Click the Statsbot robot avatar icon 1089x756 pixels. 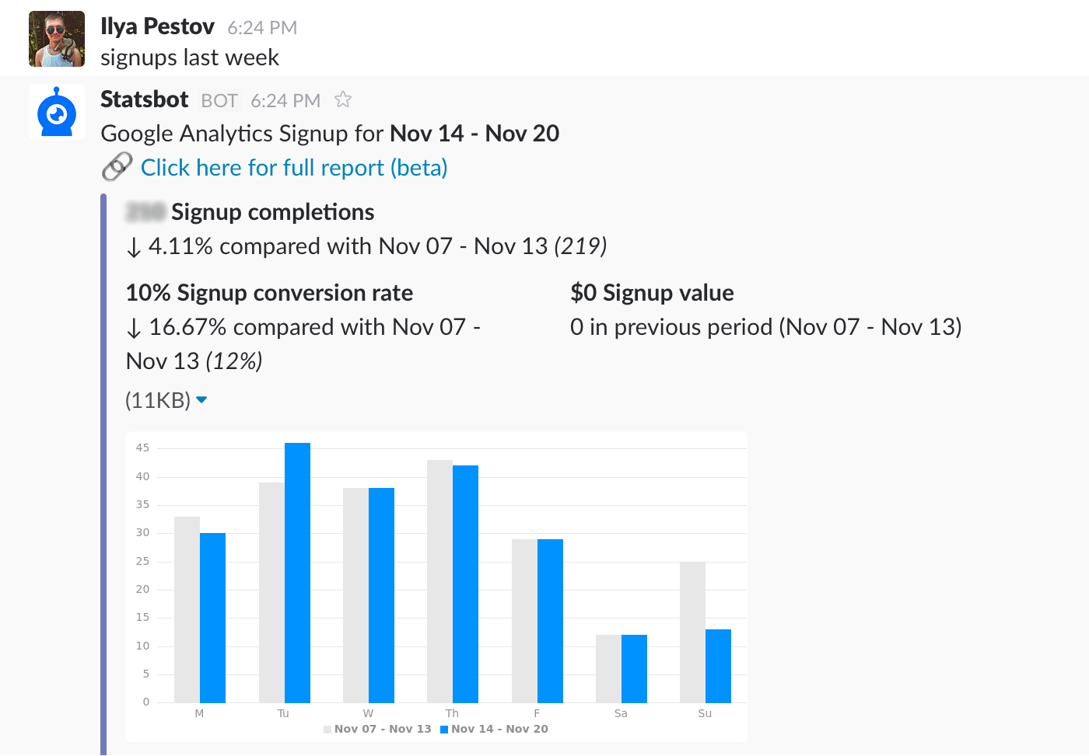tap(57, 113)
